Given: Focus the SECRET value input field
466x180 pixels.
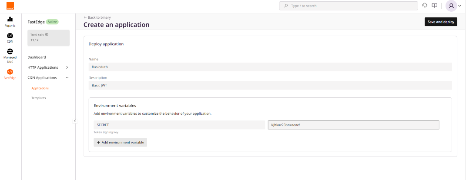Looking at the screenshot, I should coord(353,125).
